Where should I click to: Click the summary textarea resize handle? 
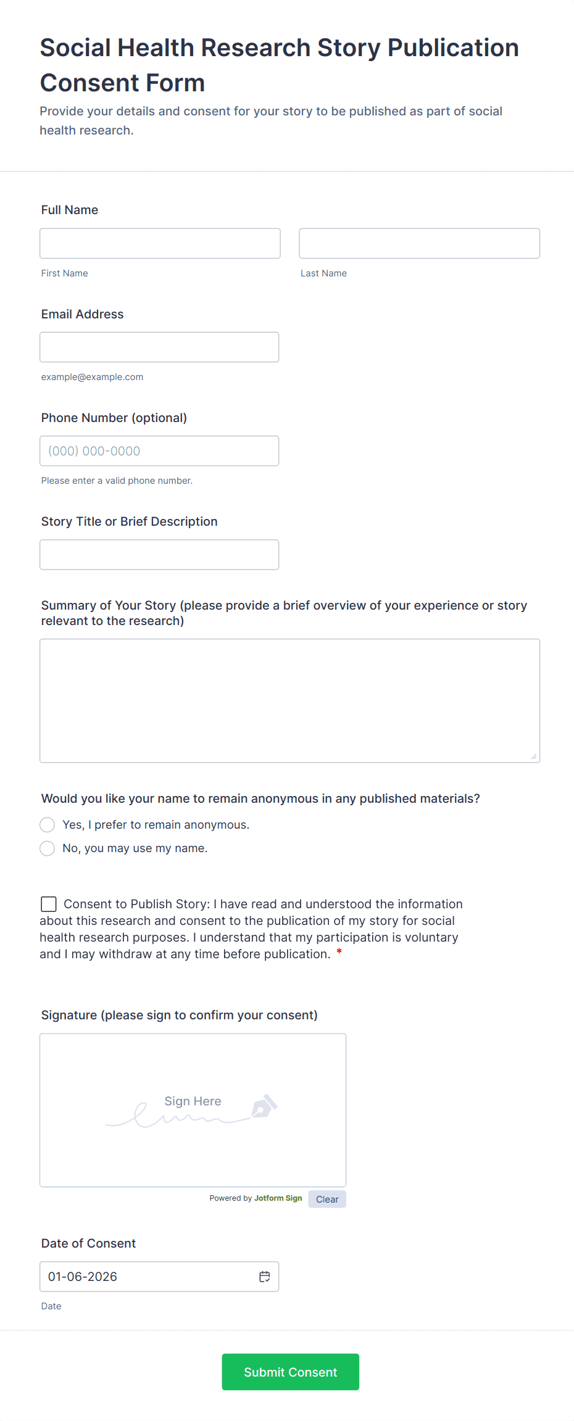coord(534,756)
